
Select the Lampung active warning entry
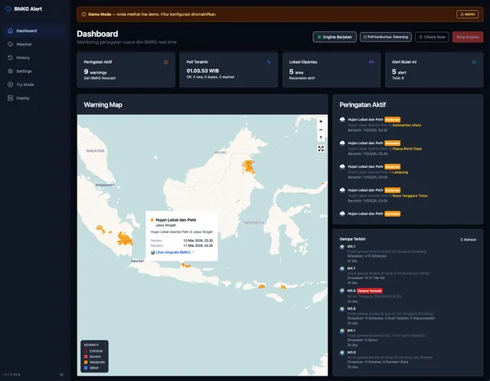click(x=407, y=172)
